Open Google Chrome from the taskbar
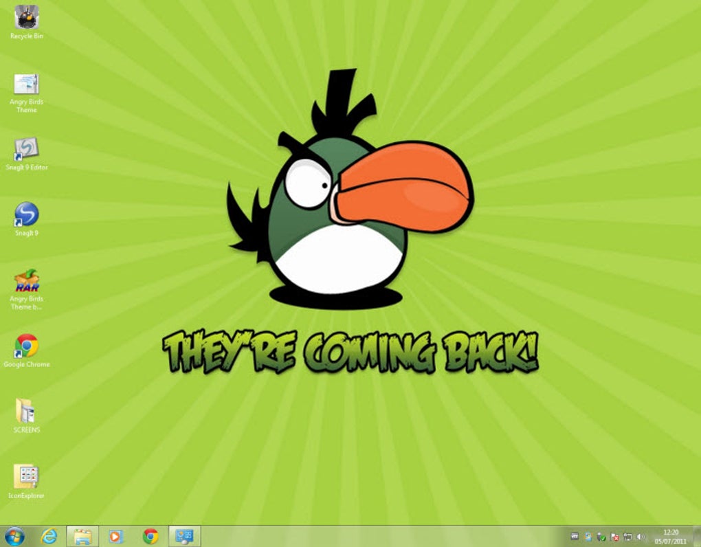The width and height of the screenshot is (701, 547). [x=151, y=536]
